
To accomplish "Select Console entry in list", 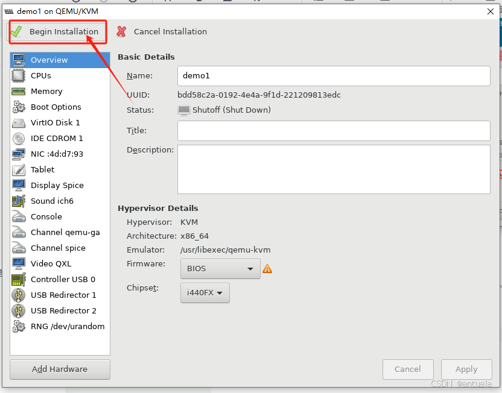I will (60, 216).
